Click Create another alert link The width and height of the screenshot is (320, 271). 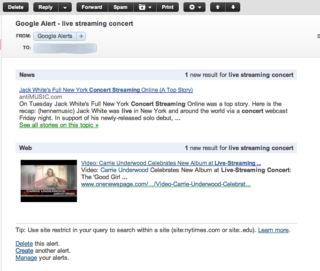[24, 251]
